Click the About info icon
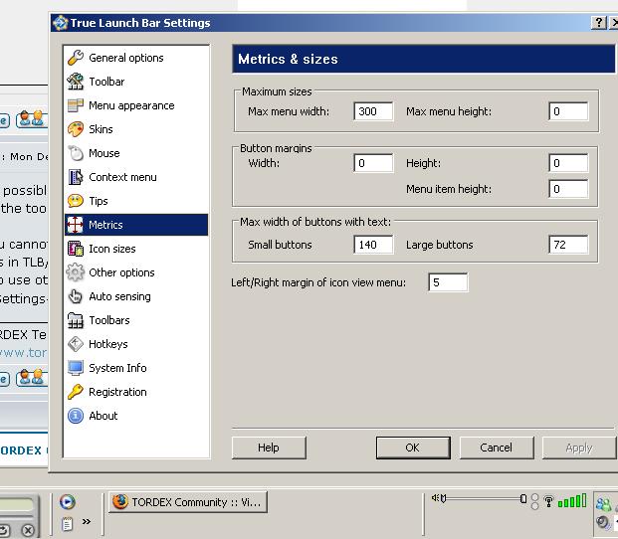The image size is (618, 539). click(75, 416)
